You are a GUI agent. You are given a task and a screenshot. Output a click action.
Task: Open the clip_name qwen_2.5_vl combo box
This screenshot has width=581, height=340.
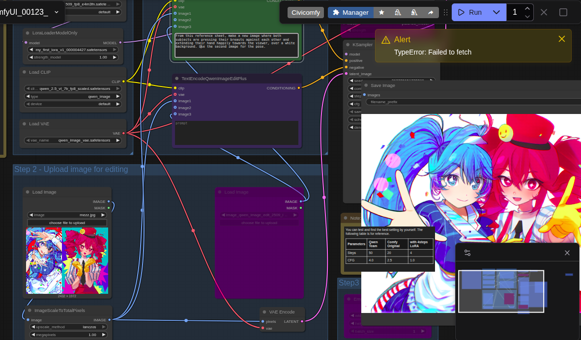[x=73, y=88]
